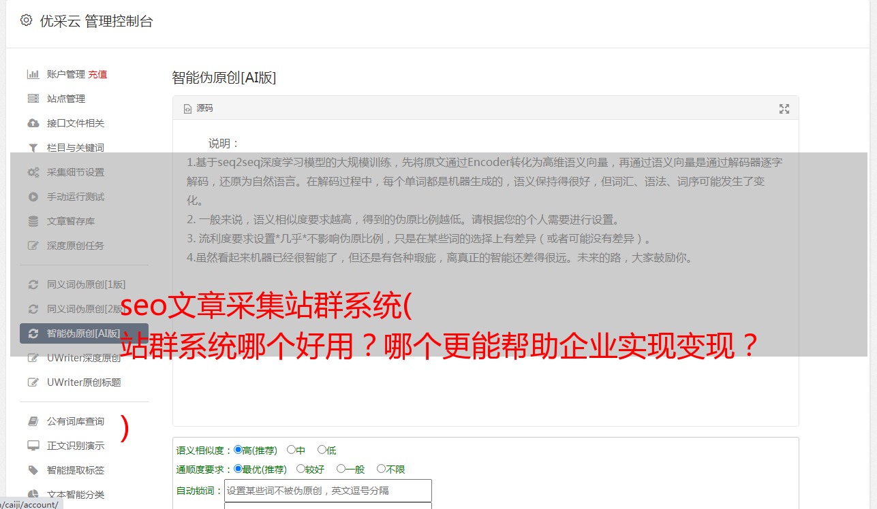This screenshot has height=509, width=877.
Task: Click the red 充值 recharge link
Action: pos(97,74)
